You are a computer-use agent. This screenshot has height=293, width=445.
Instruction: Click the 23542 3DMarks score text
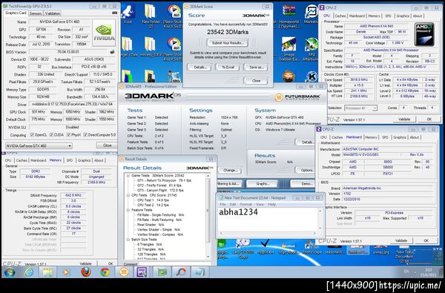228,32
